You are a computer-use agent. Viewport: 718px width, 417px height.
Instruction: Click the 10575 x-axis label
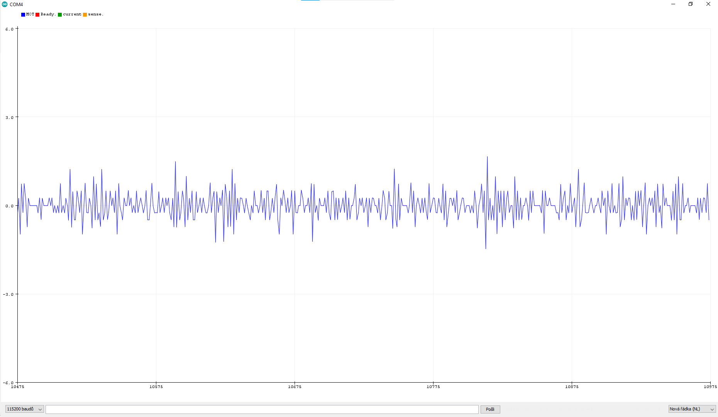[x=156, y=386]
